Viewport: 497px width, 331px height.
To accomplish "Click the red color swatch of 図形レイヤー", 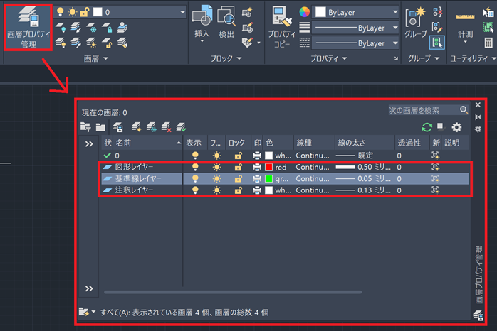I will point(268,167).
